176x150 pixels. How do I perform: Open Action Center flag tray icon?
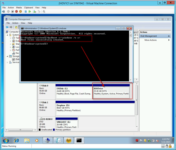point(141,140)
